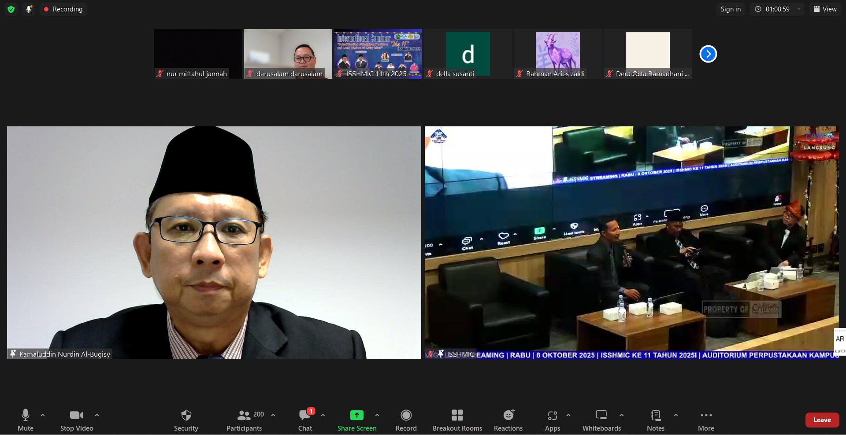This screenshot has width=846, height=435.
Task: Click the Sign in button
Action: 730,9
